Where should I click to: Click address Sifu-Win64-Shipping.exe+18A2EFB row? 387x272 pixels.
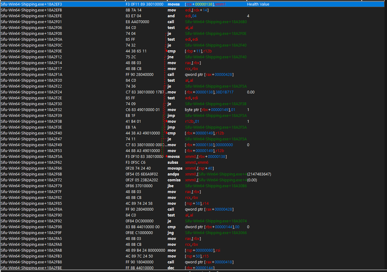coord(31,10)
